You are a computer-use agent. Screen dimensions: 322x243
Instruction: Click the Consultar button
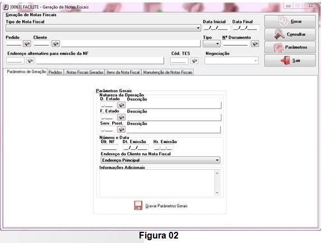tap(290, 34)
